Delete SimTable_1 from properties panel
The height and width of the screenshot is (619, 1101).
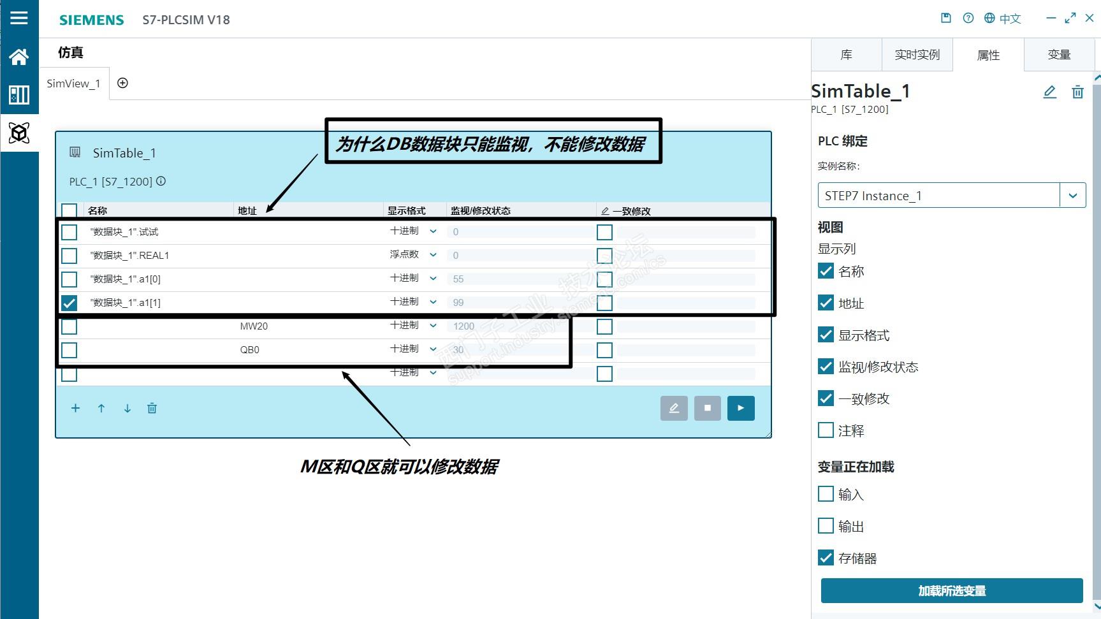1077,92
